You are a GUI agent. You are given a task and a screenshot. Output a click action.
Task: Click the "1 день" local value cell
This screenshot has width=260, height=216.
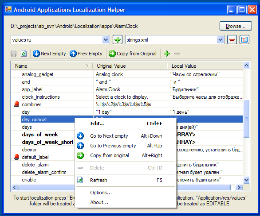(x=205, y=112)
